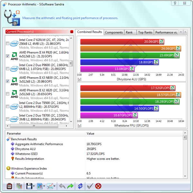Click the stethoscope module icon in header
This screenshot has height=193, width=193.
click(x=12, y=18)
